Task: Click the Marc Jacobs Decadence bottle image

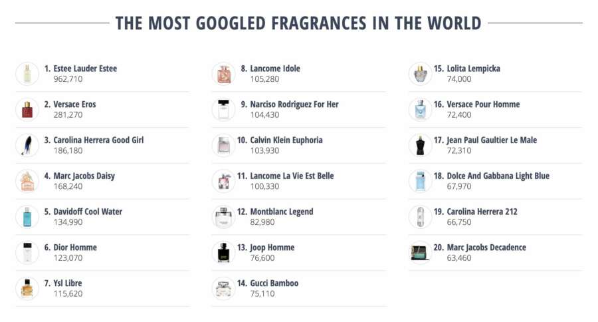Action: pyautogui.click(x=420, y=253)
